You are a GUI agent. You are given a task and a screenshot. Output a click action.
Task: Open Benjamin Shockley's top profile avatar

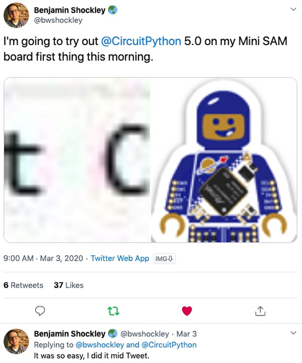(16, 15)
